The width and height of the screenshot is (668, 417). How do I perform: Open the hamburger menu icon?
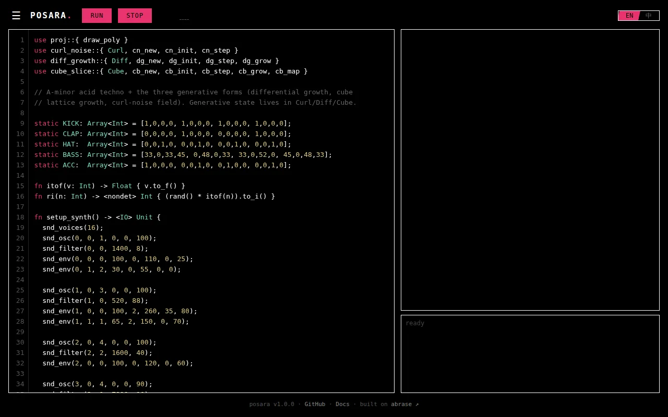point(16,16)
